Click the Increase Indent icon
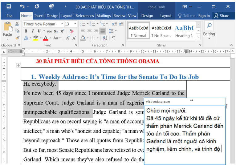The image size is (236, 166). [x=121, y=24]
